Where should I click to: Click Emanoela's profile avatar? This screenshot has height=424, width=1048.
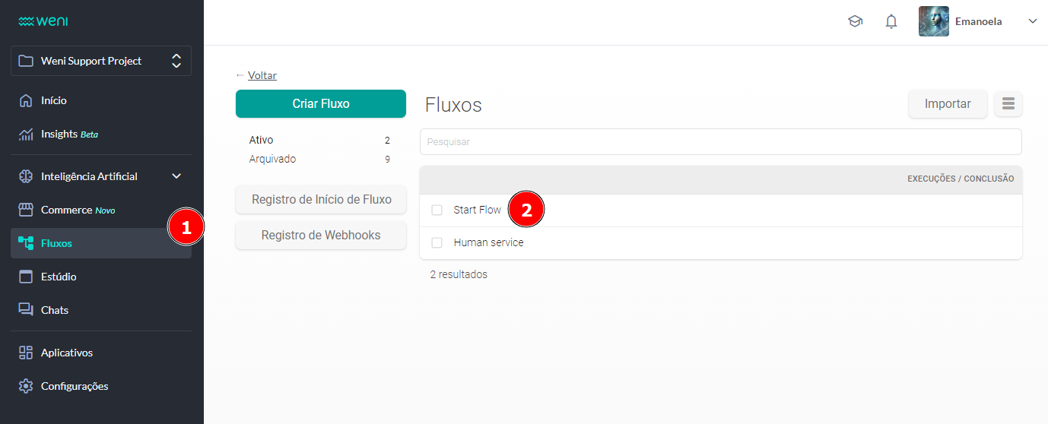[x=933, y=21]
